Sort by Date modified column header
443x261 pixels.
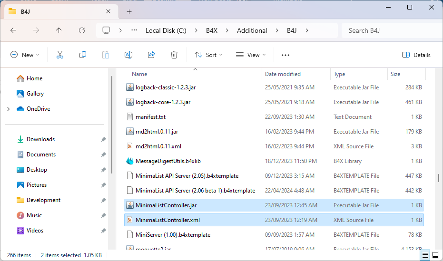click(x=283, y=74)
